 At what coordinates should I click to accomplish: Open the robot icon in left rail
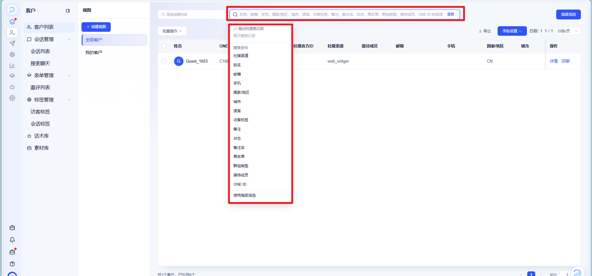click(x=12, y=87)
